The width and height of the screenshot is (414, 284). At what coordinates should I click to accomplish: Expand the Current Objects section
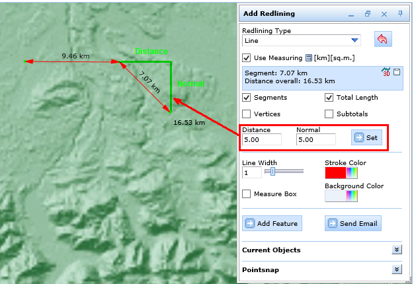pyautogui.click(x=397, y=250)
